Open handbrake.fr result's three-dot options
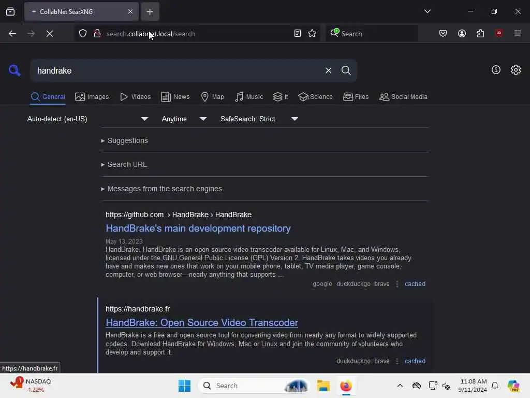The height and width of the screenshot is (398, 530). click(397, 361)
